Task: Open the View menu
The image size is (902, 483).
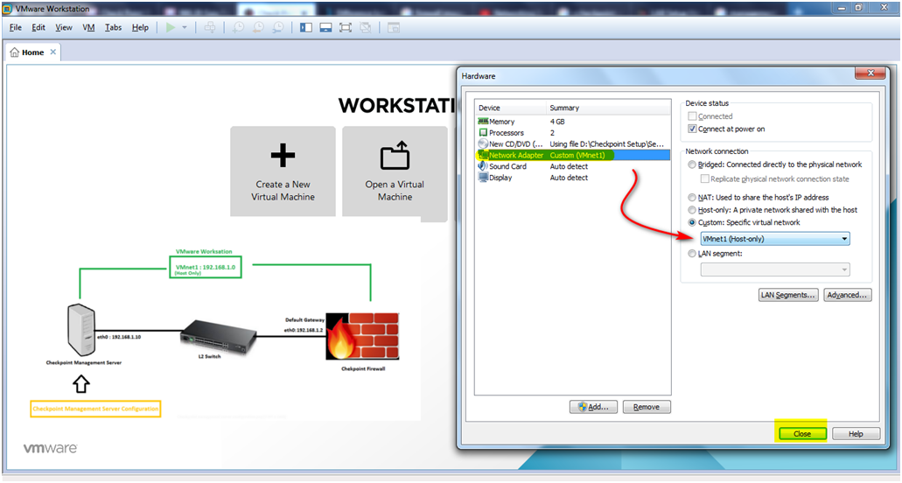Action: pyautogui.click(x=64, y=28)
